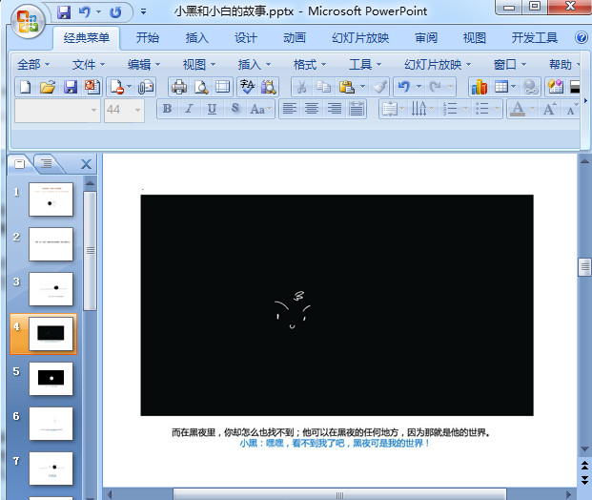The width and height of the screenshot is (592, 500).
Task: Open the 窗口 menu
Action: 510,65
